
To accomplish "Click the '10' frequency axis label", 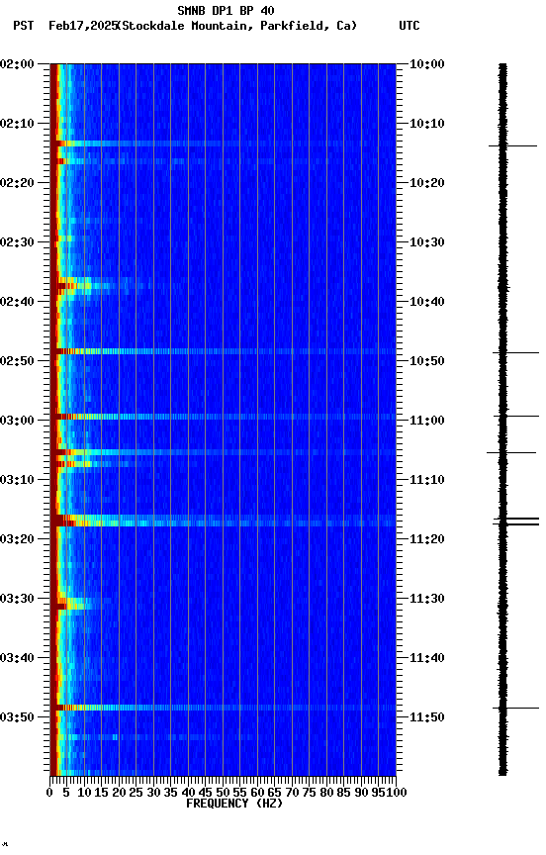I will [x=84, y=793].
